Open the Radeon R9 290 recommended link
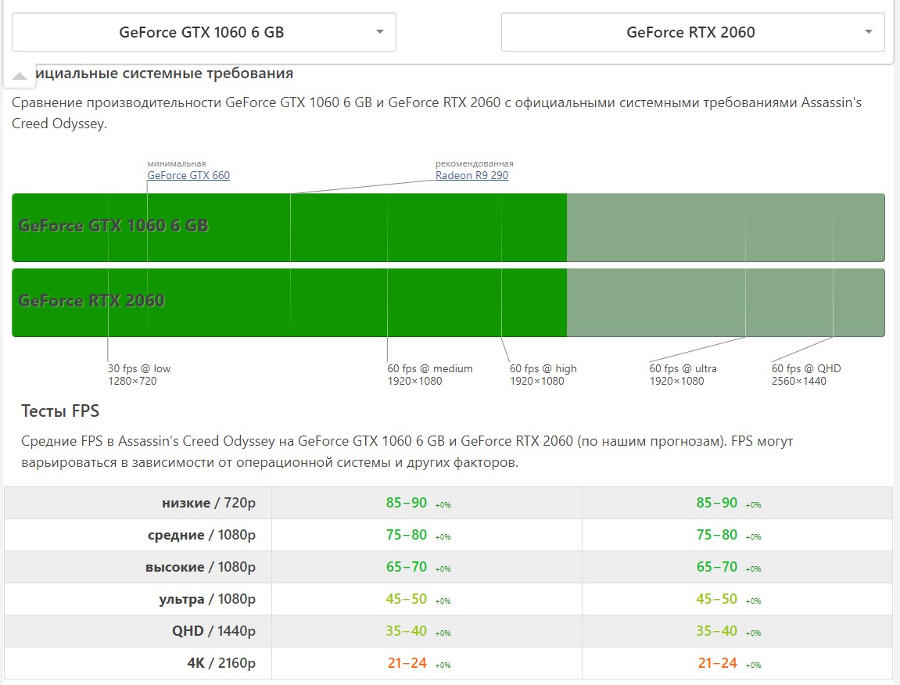900x685 pixels. point(472,175)
